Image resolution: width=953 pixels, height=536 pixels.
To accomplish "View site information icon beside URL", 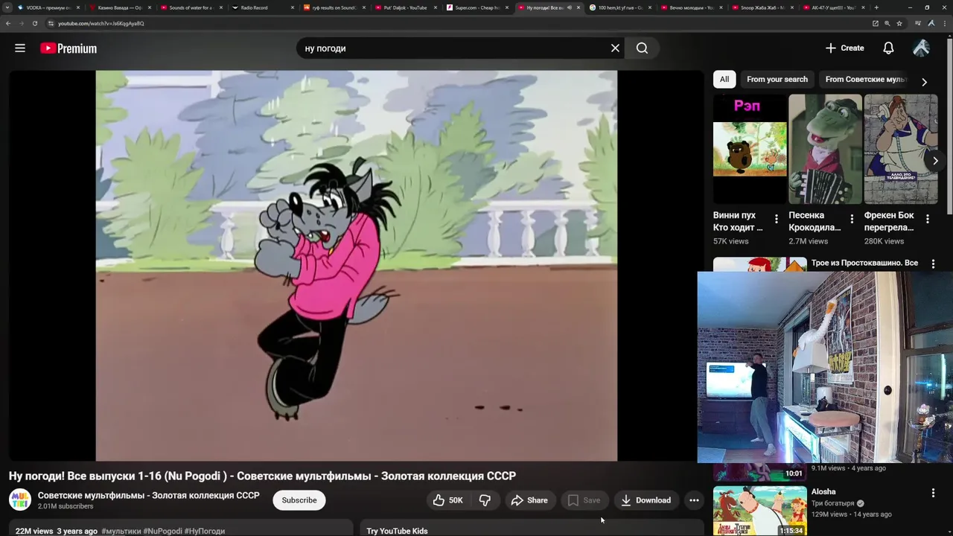I will pyautogui.click(x=51, y=23).
